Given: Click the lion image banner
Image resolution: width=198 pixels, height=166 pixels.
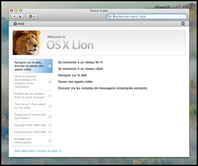Looking at the screenshot, I should point(27,43).
